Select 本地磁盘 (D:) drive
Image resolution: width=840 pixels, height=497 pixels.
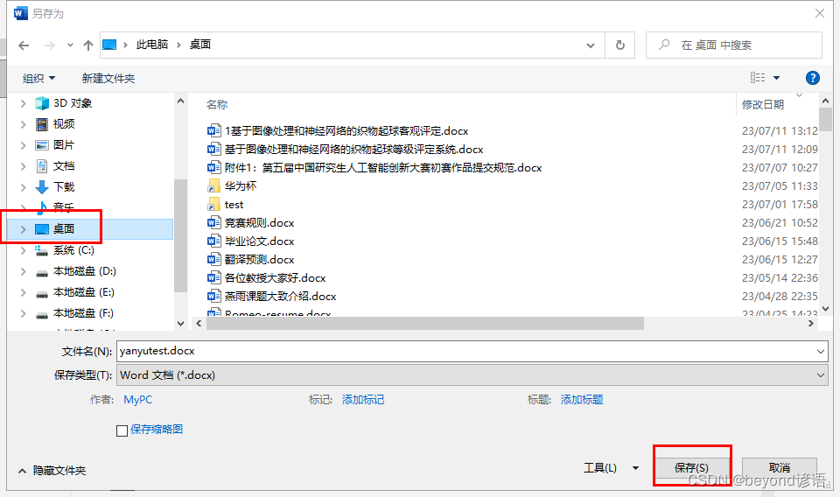pyautogui.click(x=85, y=271)
